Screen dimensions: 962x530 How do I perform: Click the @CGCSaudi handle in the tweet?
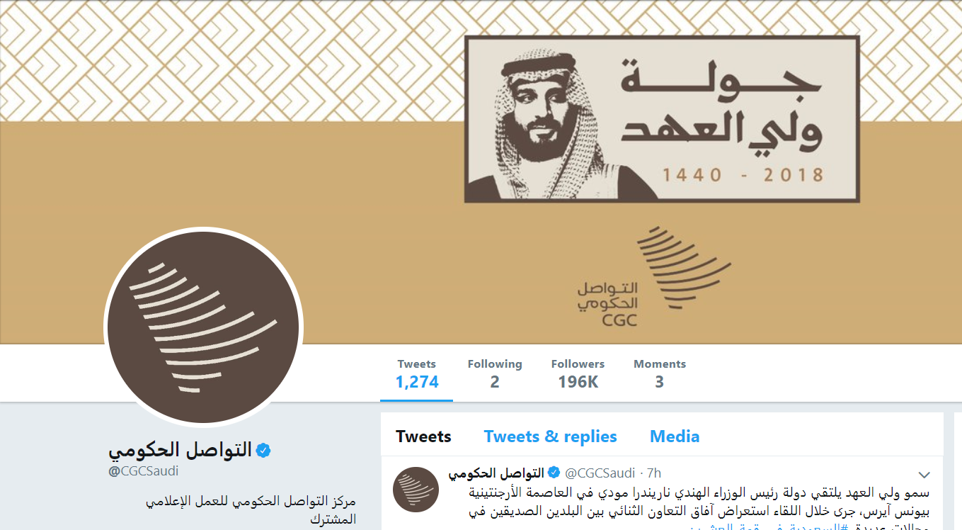click(600, 473)
